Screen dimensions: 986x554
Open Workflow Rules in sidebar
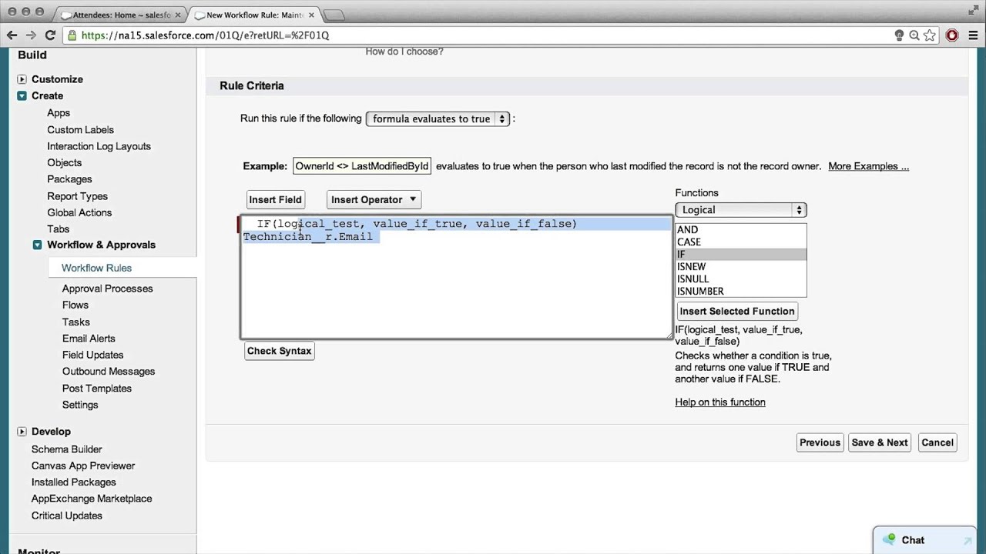(x=96, y=268)
